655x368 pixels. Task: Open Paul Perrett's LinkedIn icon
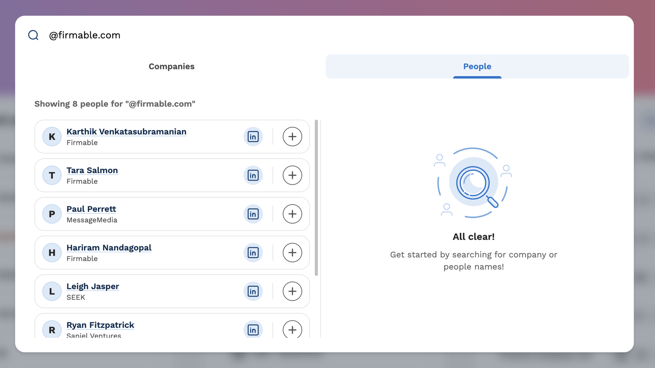point(253,214)
